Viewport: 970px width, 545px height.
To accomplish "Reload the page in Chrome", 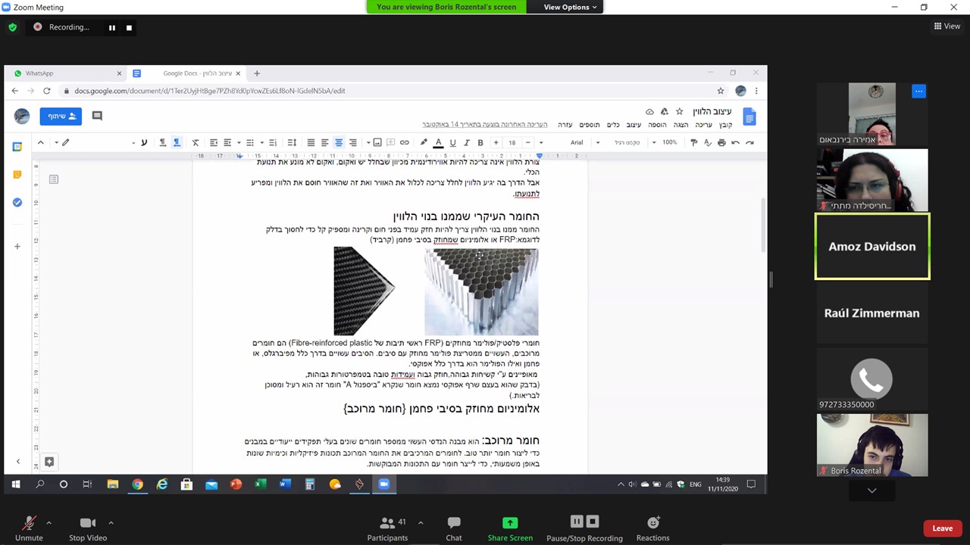I will (x=47, y=91).
